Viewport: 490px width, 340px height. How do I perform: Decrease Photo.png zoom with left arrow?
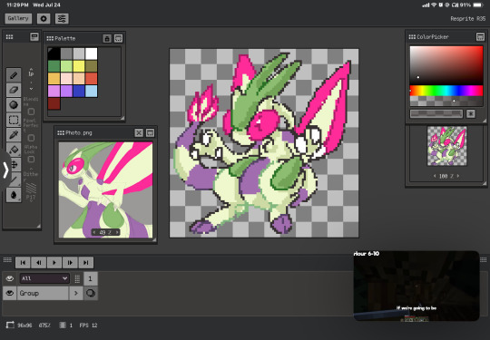[x=94, y=232]
